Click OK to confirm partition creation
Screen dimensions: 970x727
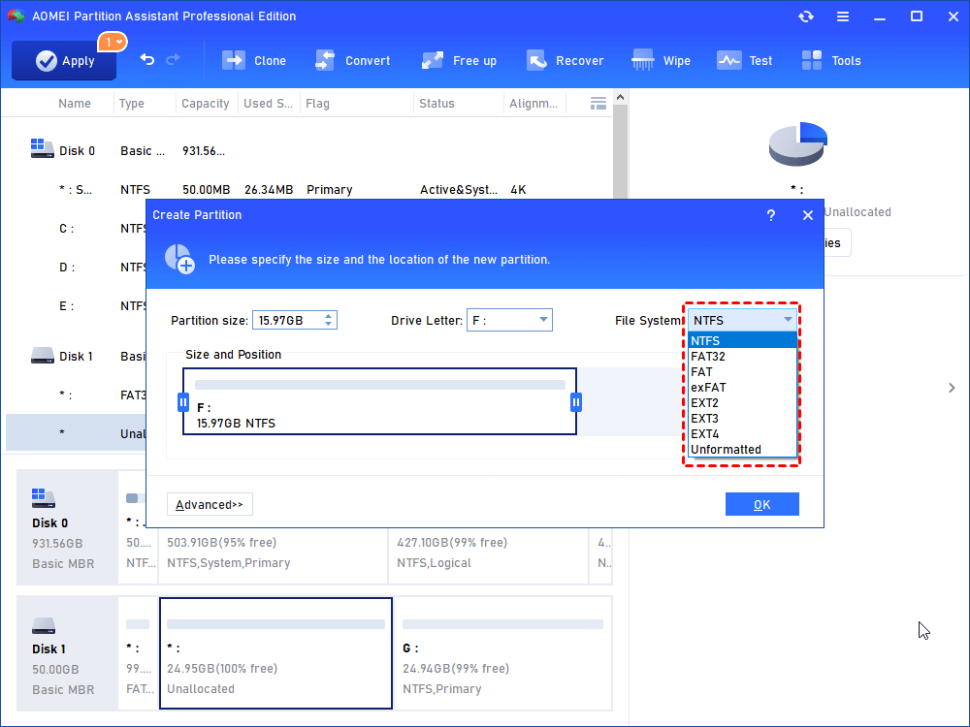tap(761, 504)
